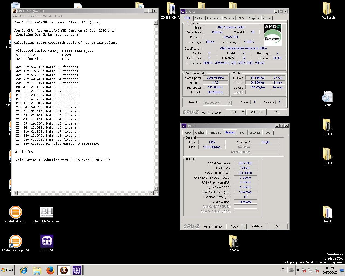Select About tab in upper CPU-Z window

pos(267,18)
